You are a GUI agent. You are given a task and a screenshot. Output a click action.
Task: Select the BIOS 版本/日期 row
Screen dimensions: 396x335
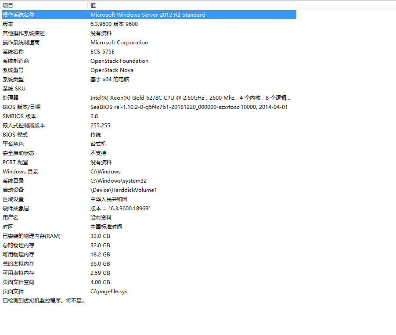click(x=149, y=107)
